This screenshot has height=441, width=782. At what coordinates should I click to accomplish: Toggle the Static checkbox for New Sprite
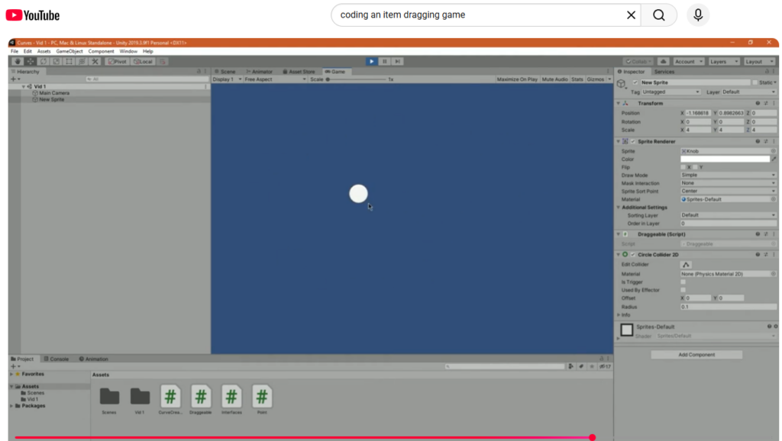click(755, 82)
